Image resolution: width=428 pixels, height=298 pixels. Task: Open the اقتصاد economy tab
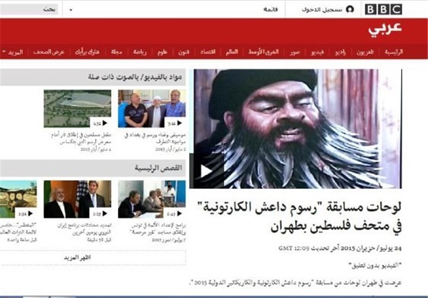(208, 52)
